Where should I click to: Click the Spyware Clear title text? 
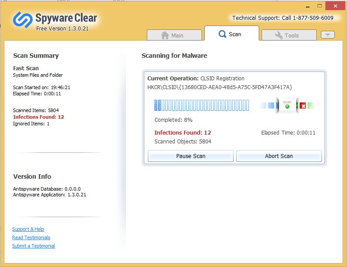pos(66,18)
